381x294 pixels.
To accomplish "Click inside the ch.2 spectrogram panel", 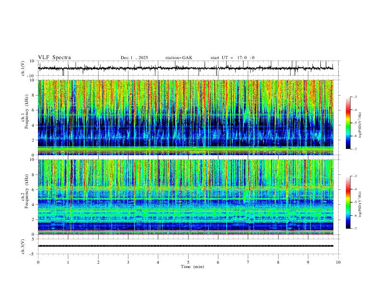I will (x=185, y=197).
